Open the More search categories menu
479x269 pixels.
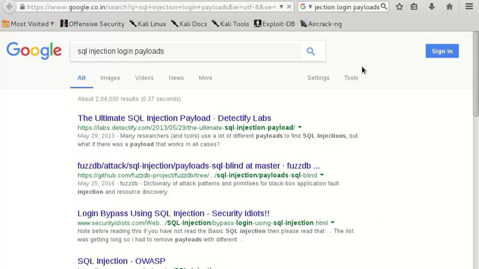coord(205,78)
